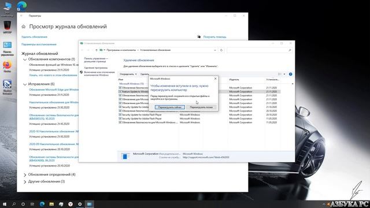The width and height of the screenshot is (370, 208).
Task: Open the 'Получить помощь' link in Settings
Action: click(214, 37)
